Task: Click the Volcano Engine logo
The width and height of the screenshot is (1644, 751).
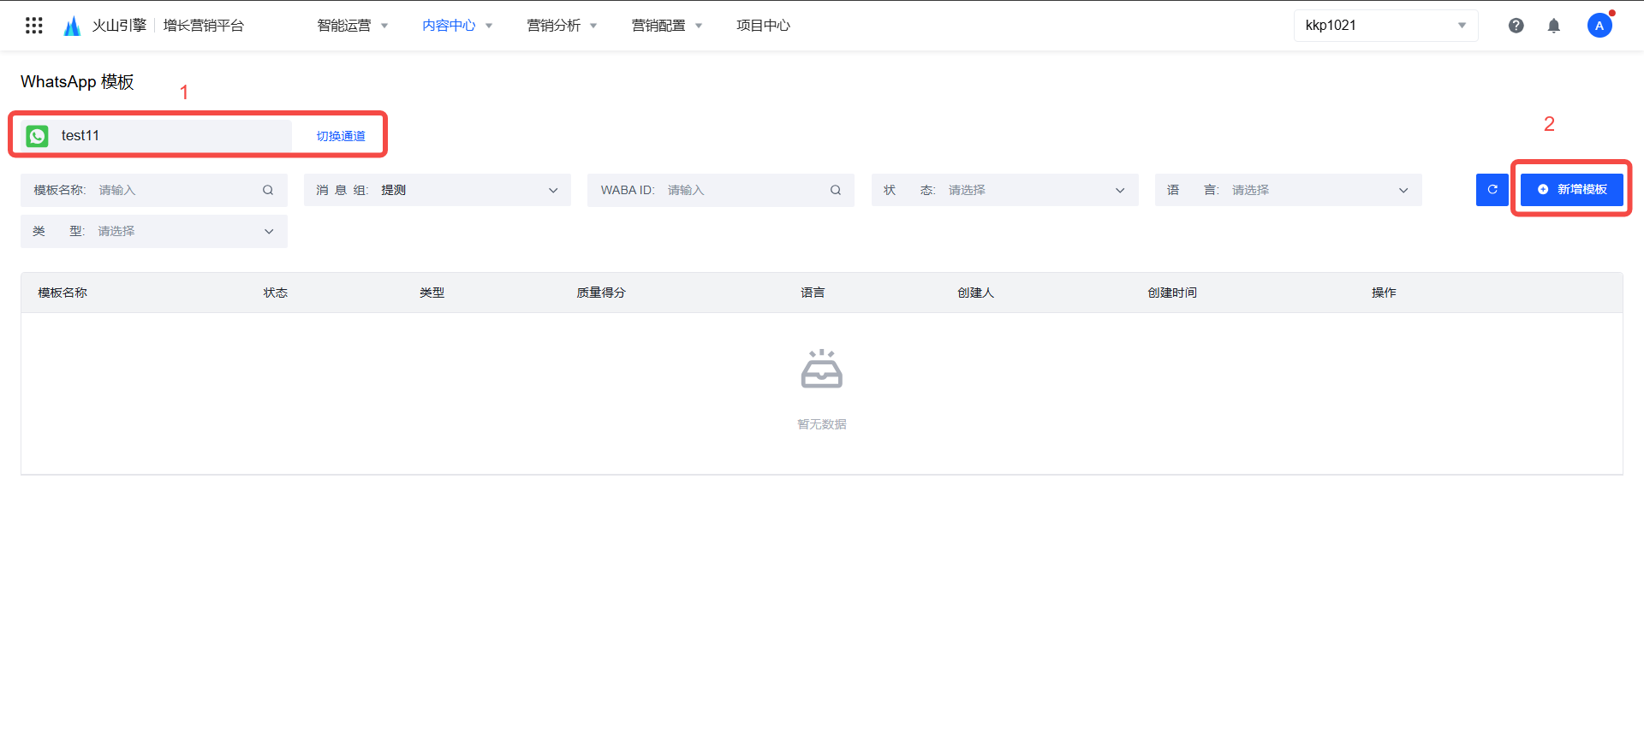Action: [73, 26]
